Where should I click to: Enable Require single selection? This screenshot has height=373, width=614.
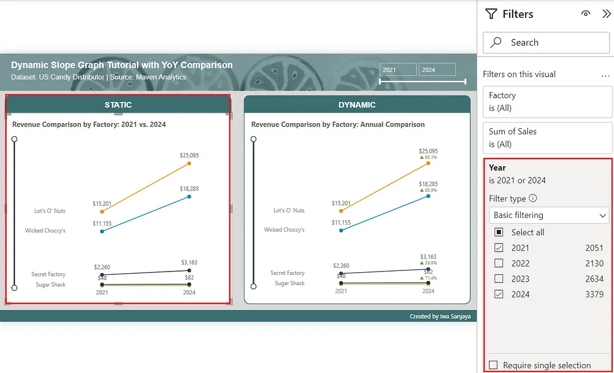click(x=493, y=365)
